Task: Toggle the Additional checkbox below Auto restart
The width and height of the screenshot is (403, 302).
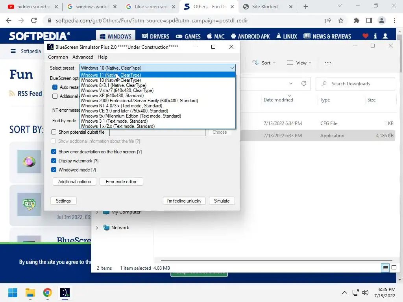Action: (x=55, y=96)
